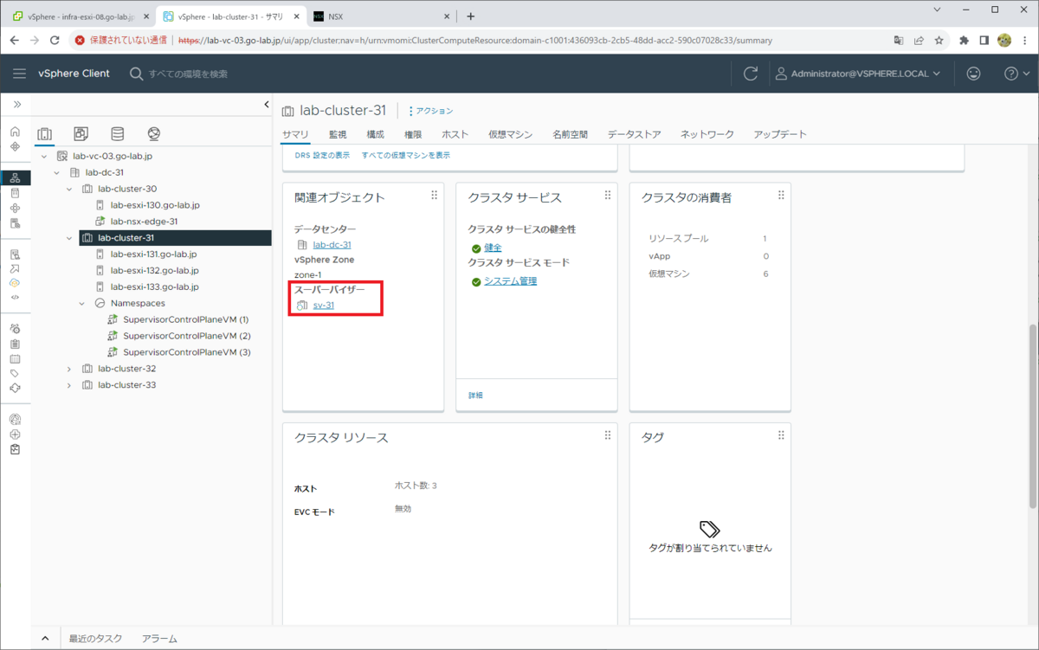Click すべての仮想マシンを表示 link

tap(405, 155)
